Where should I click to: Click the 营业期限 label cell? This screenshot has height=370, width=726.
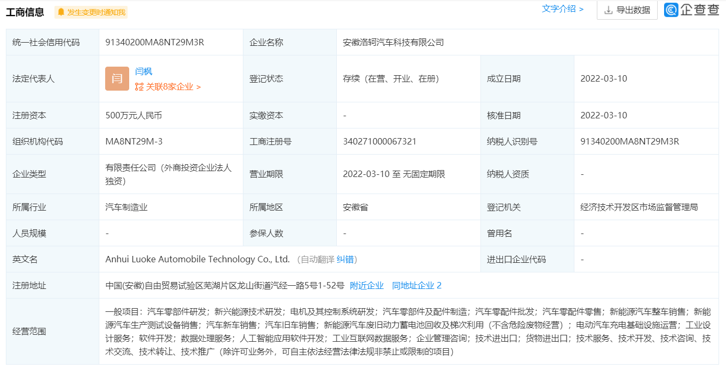pos(289,174)
